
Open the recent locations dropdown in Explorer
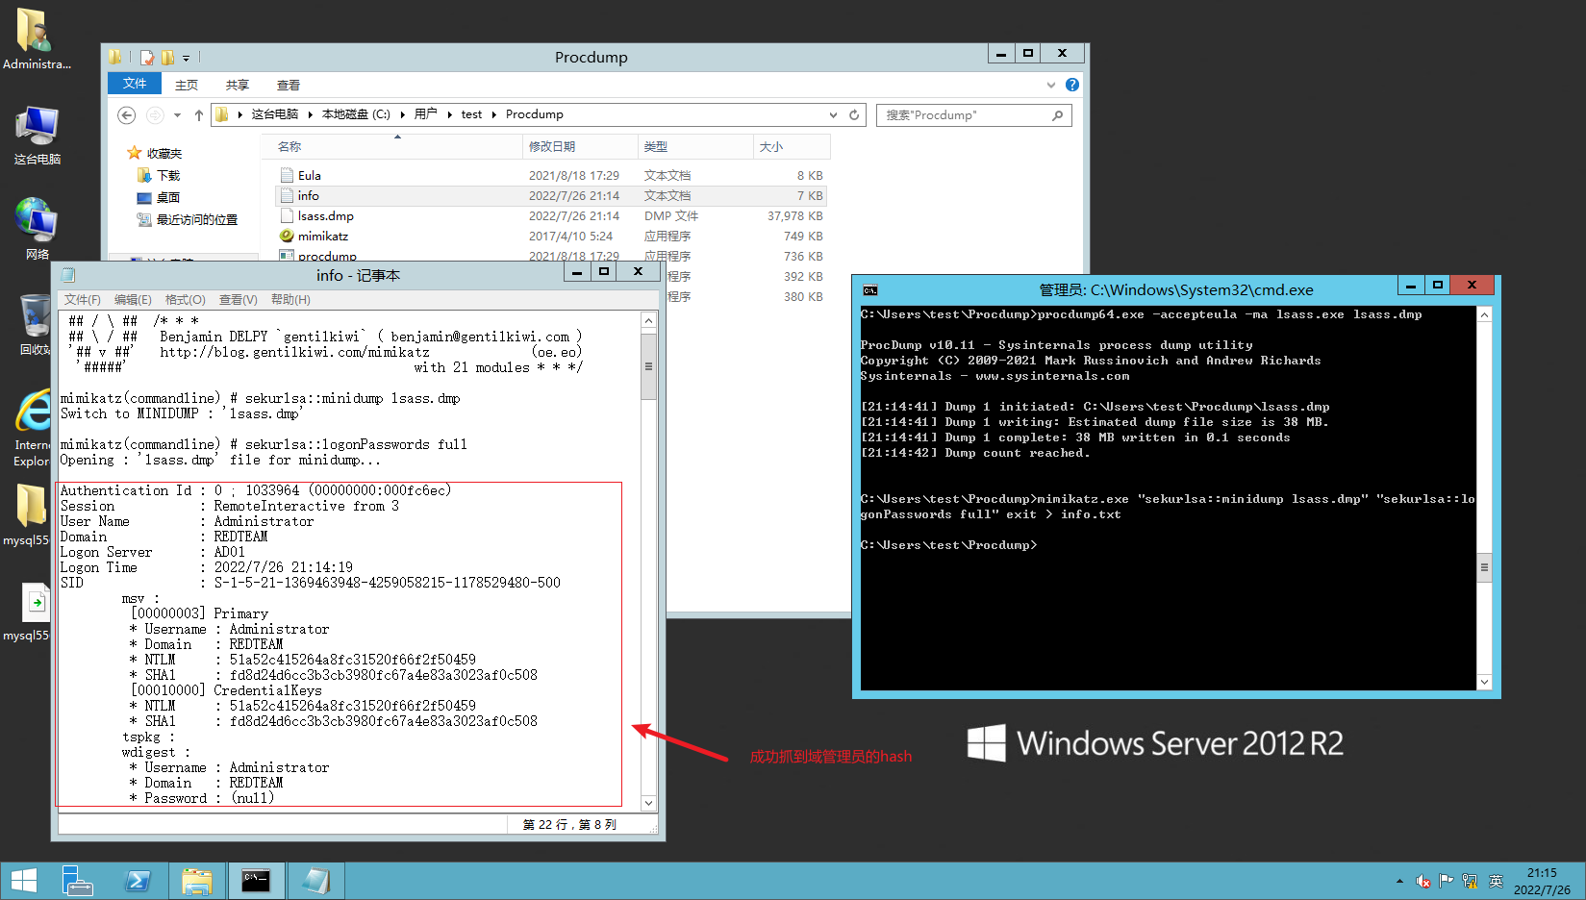pos(177,115)
